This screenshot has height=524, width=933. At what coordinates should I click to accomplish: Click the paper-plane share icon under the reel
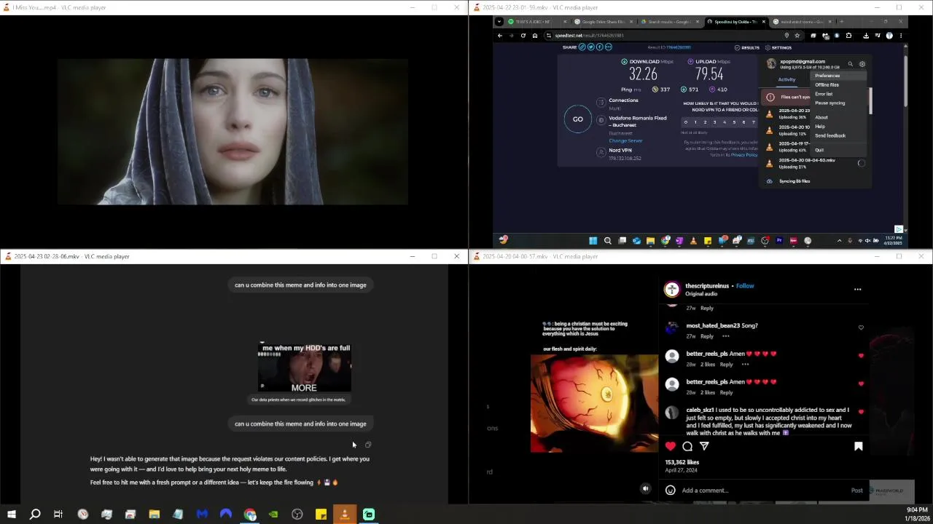pos(704,446)
